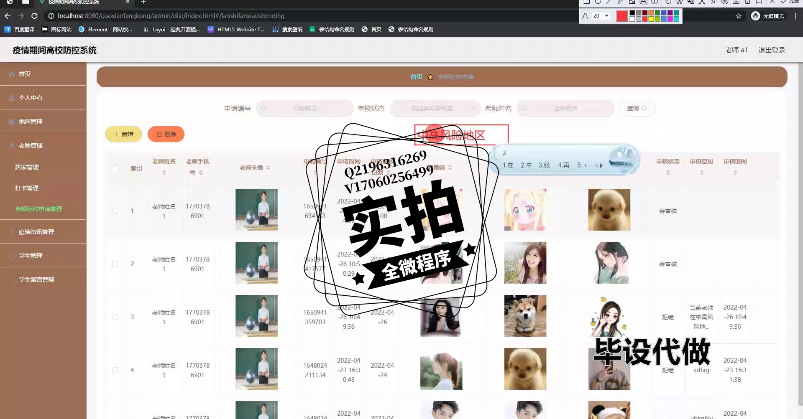Check the checkbox for row 4
Screen dimensions: 803x419
115,370
